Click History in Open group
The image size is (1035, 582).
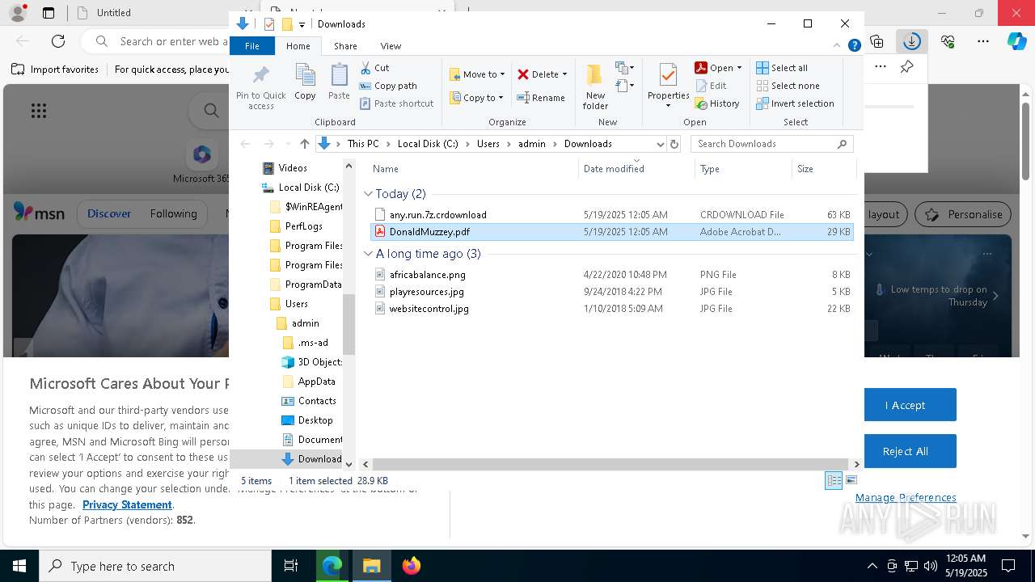tap(717, 103)
